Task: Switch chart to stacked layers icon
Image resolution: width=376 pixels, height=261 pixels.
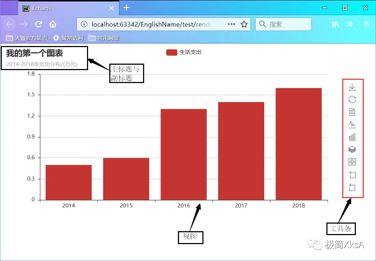Action: pyautogui.click(x=352, y=150)
